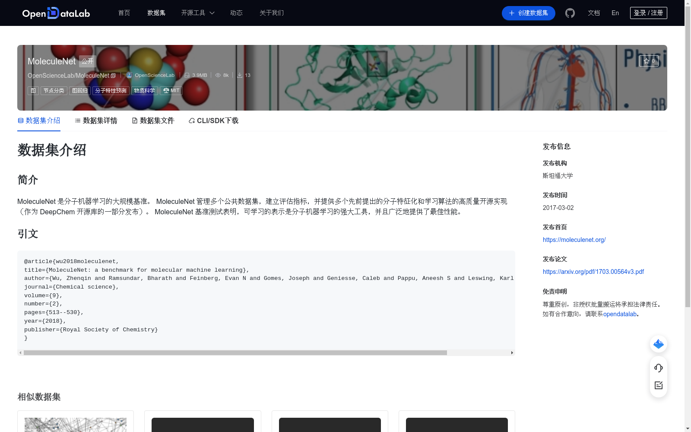Click the 分子特性预测 tag

click(111, 91)
